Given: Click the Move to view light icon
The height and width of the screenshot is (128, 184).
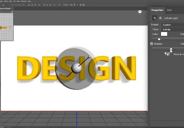Looking at the screenshot, I should click(x=167, y=54).
